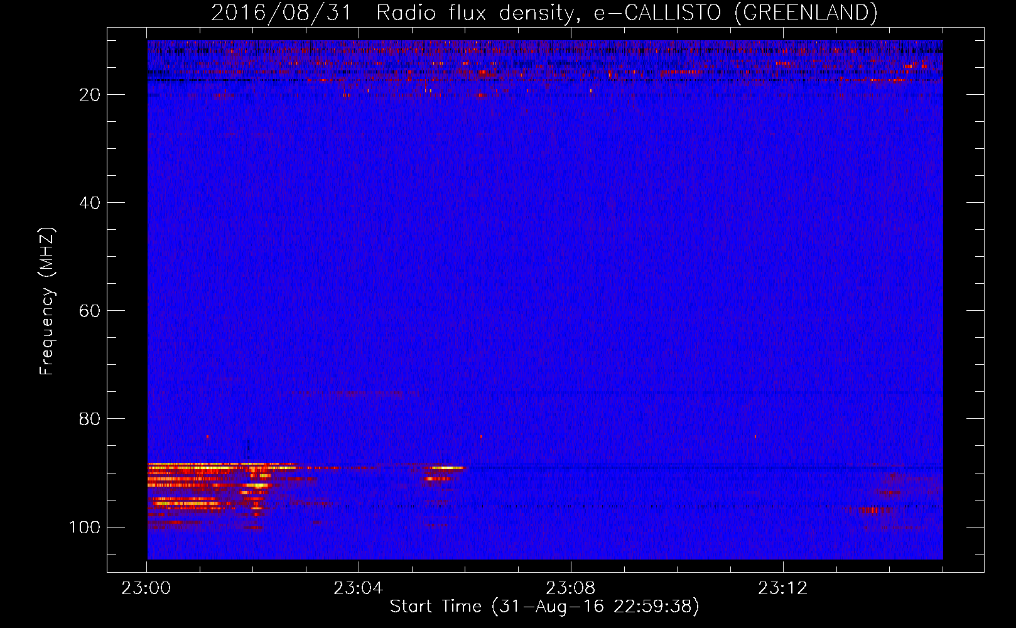Select the Frequency (MHZ) axis label
Screen dimensions: 1016x628
pyautogui.click(x=47, y=301)
